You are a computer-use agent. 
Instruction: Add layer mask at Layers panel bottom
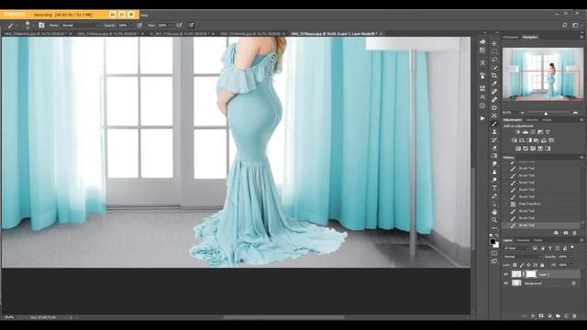[x=541, y=315]
